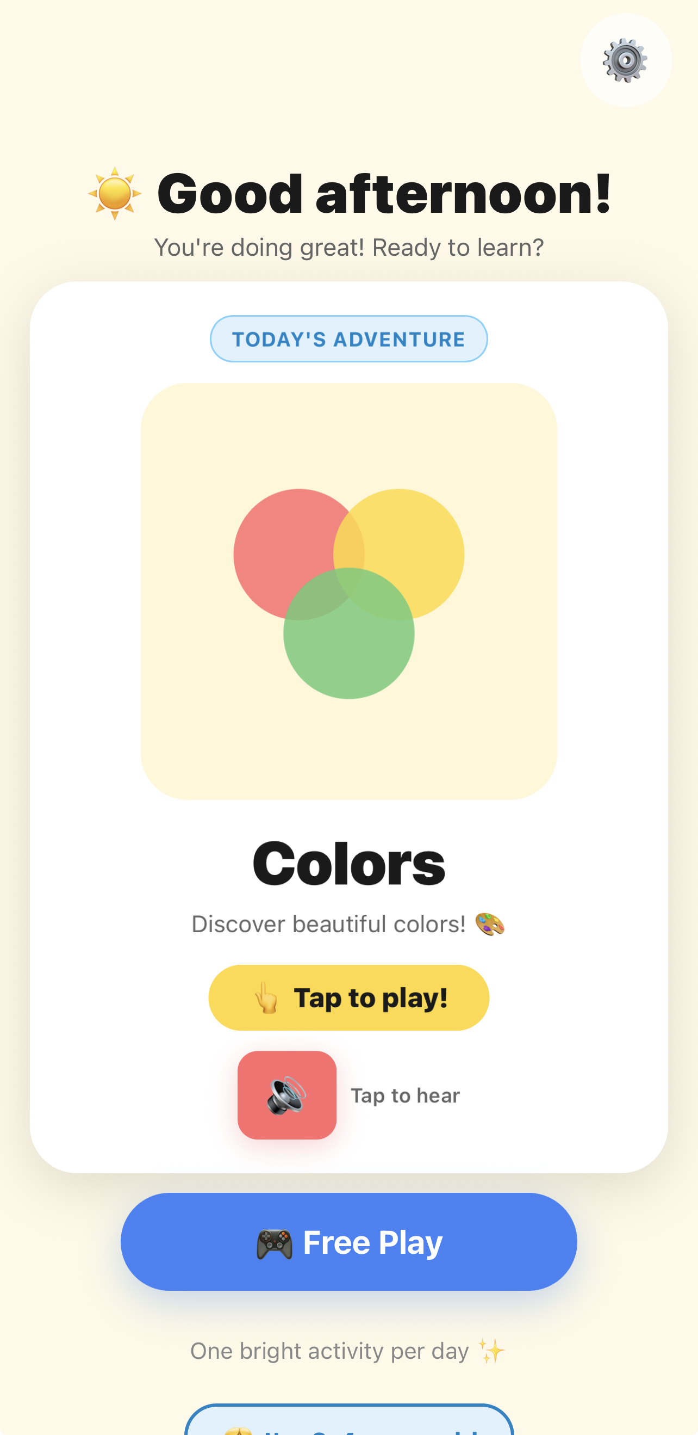Click the sun emoji beside the greeting
The image size is (698, 1435).
coord(115,194)
